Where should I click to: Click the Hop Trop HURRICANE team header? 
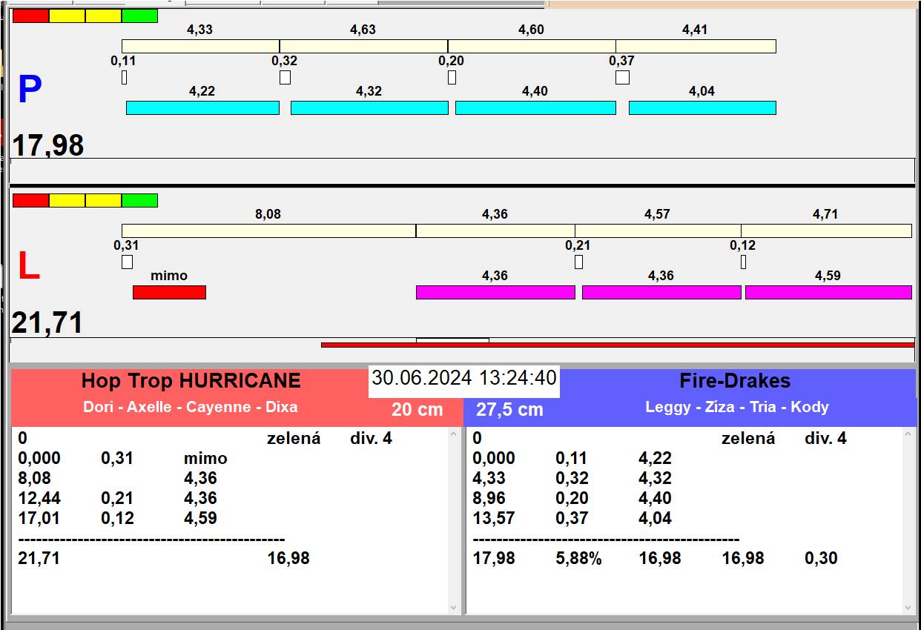191,381
